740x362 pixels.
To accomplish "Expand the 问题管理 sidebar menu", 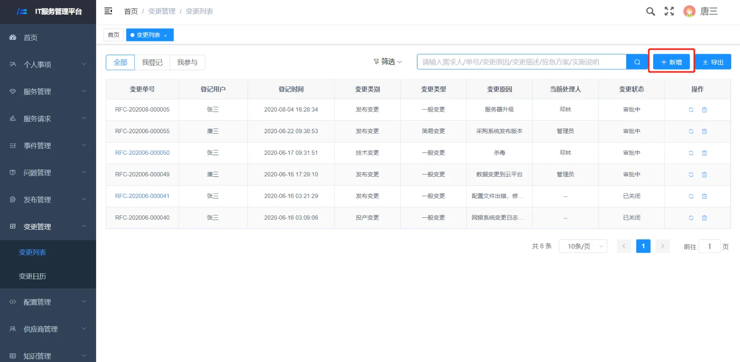I will click(48, 172).
